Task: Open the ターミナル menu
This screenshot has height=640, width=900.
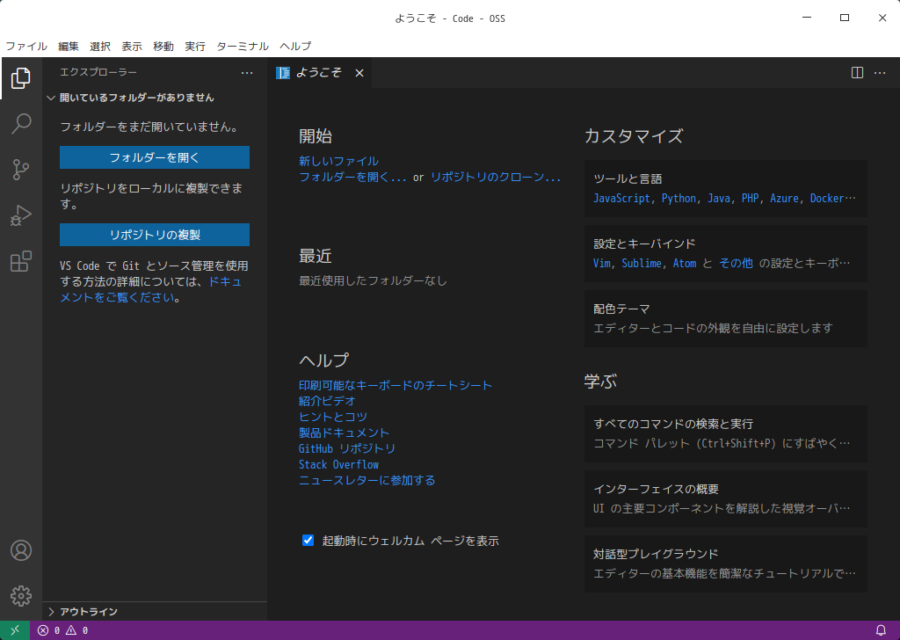Action: [x=243, y=46]
